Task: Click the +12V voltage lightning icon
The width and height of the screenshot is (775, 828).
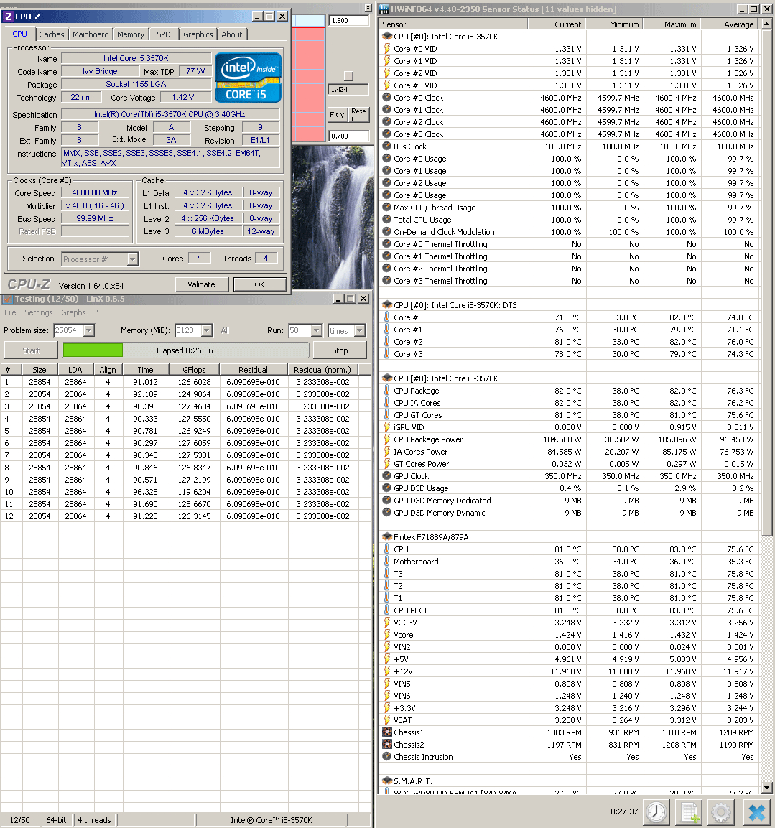Action: [x=387, y=671]
